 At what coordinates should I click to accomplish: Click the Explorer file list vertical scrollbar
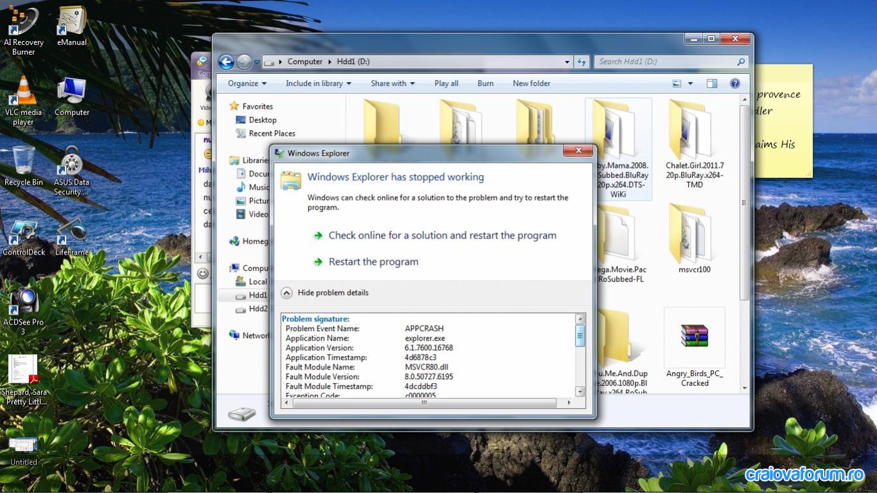point(745,202)
